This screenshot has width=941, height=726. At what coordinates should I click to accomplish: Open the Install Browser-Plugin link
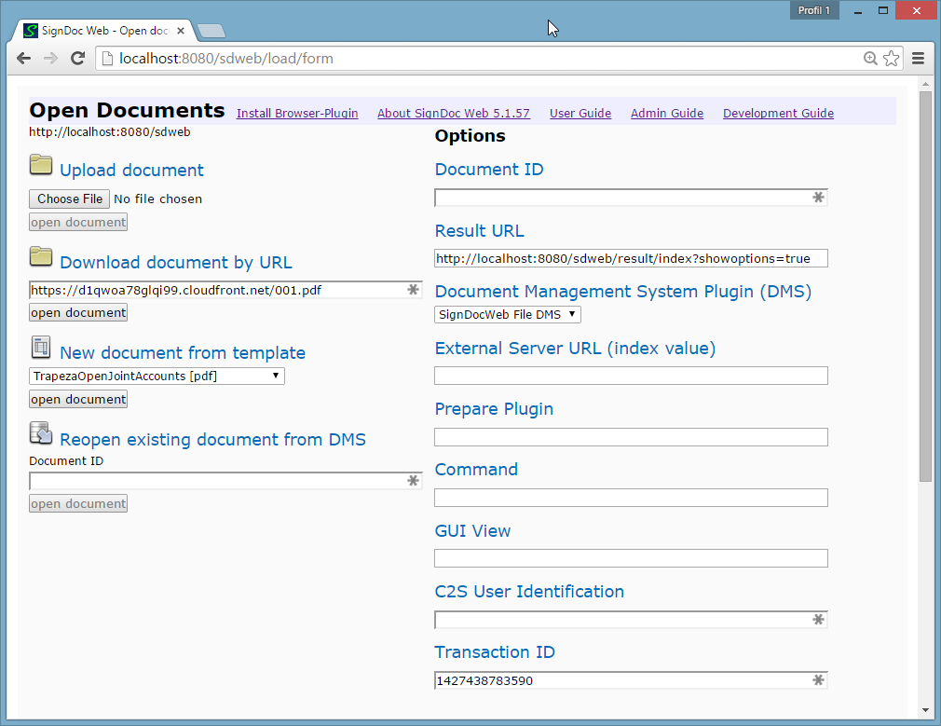297,114
